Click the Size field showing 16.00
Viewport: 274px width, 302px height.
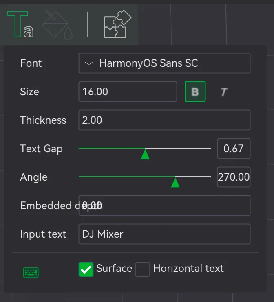(x=128, y=92)
